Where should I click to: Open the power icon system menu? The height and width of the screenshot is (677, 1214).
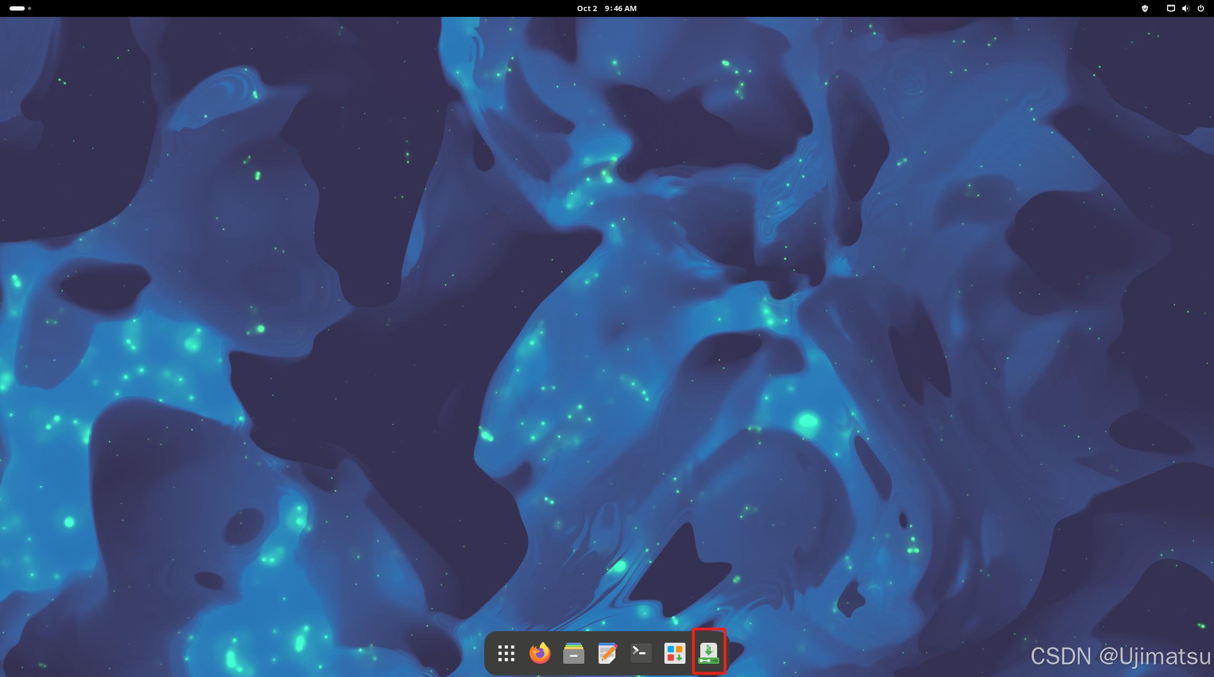1201,8
